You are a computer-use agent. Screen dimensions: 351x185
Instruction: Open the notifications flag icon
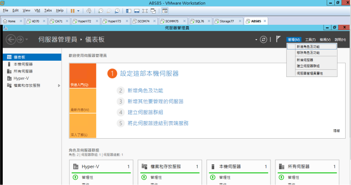point(278,39)
